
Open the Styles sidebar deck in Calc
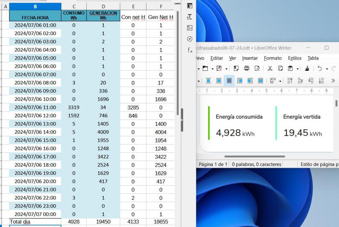[190, 17]
